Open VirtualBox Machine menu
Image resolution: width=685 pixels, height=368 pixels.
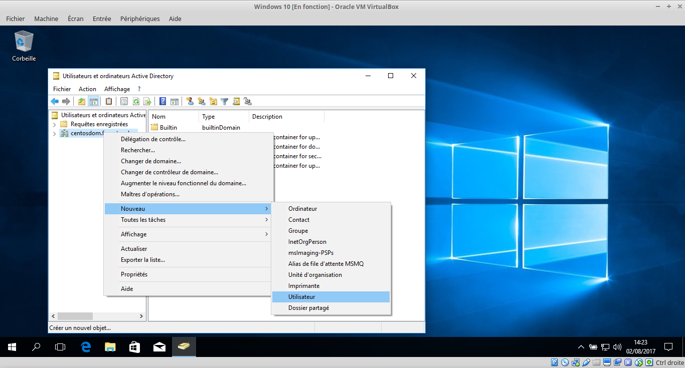[x=46, y=19]
